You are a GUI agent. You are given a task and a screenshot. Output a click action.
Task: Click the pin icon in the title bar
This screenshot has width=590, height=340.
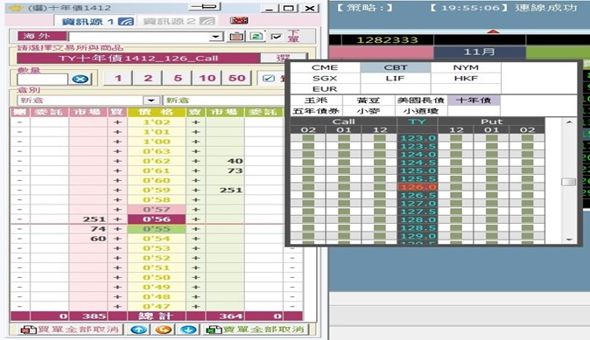point(205,7)
